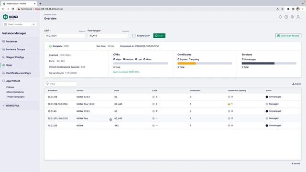
Task: Sort by the Status column header
Action: (x=268, y=91)
